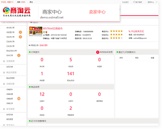Click the green dot beside 订单提示
Screen dimensions: 163x129
tap(30, 52)
